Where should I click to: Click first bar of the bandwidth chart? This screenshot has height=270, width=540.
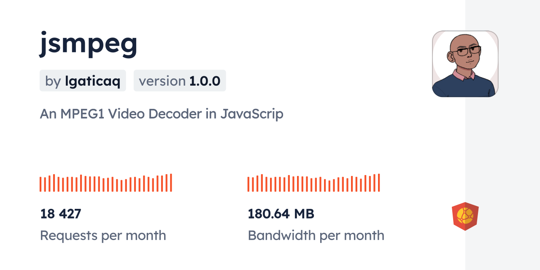pyautogui.click(x=248, y=184)
